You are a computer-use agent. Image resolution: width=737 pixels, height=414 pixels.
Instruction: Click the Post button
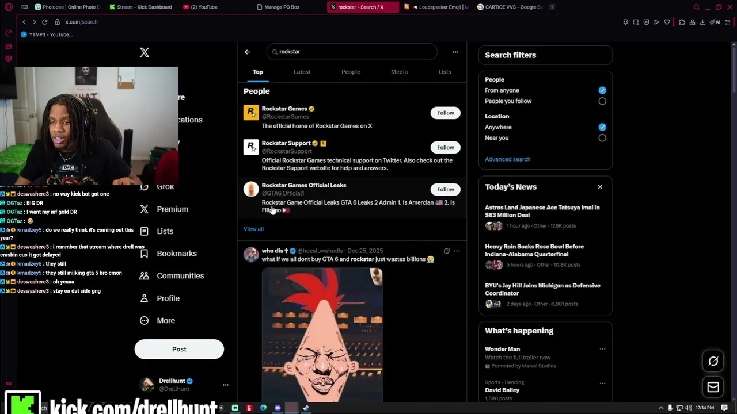tap(179, 349)
